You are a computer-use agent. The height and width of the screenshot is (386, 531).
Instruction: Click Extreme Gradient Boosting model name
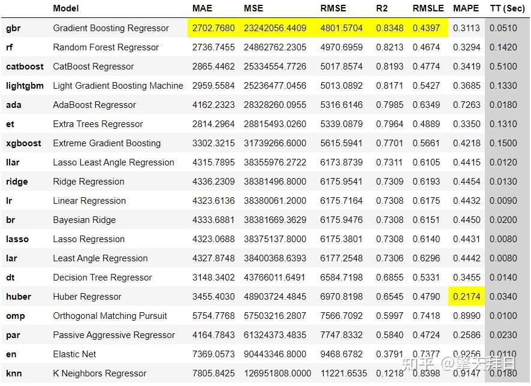click(x=107, y=143)
